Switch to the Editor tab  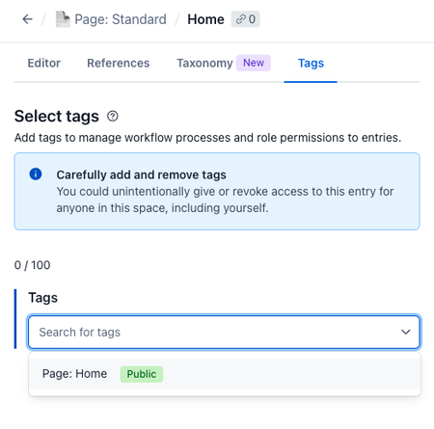pos(44,63)
